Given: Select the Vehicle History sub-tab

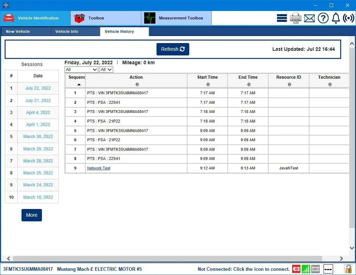Looking at the screenshot, I should pos(124,31).
